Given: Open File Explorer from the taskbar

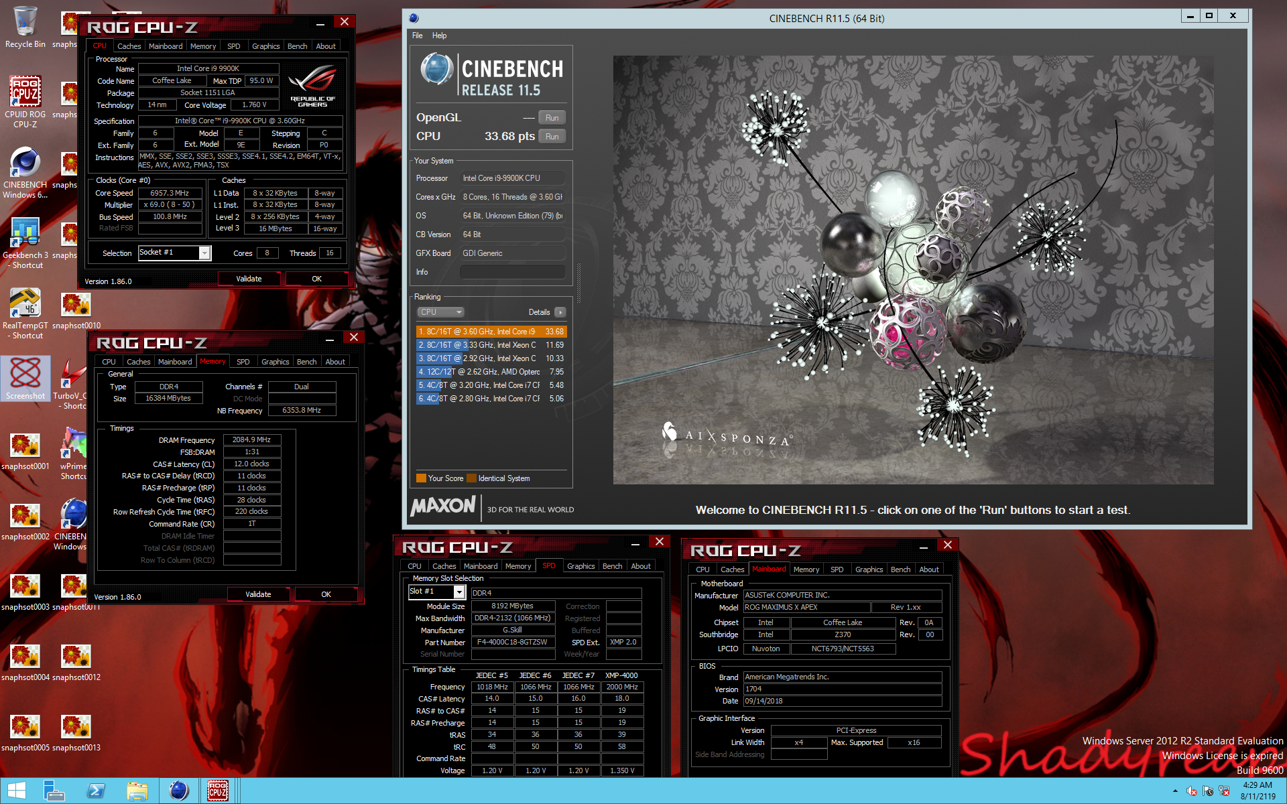Looking at the screenshot, I should tap(137, 791).
